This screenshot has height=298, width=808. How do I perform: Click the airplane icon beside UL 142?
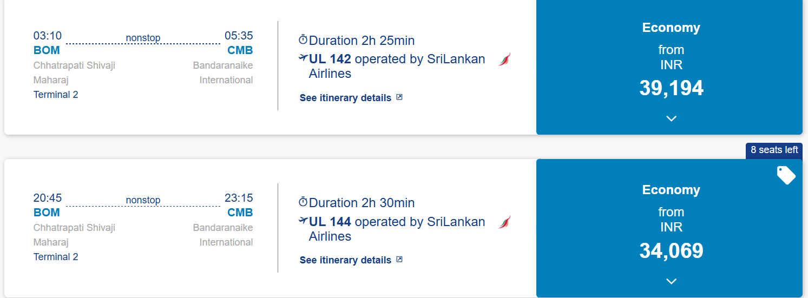point(303,58)
